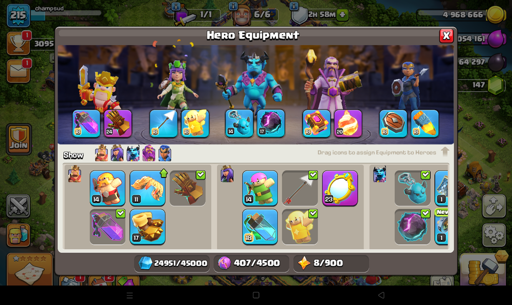The width and height of the screenshot is (512, 305).
Task: Filter equipment by Barbarian King
Action: (x=101, y=153)
